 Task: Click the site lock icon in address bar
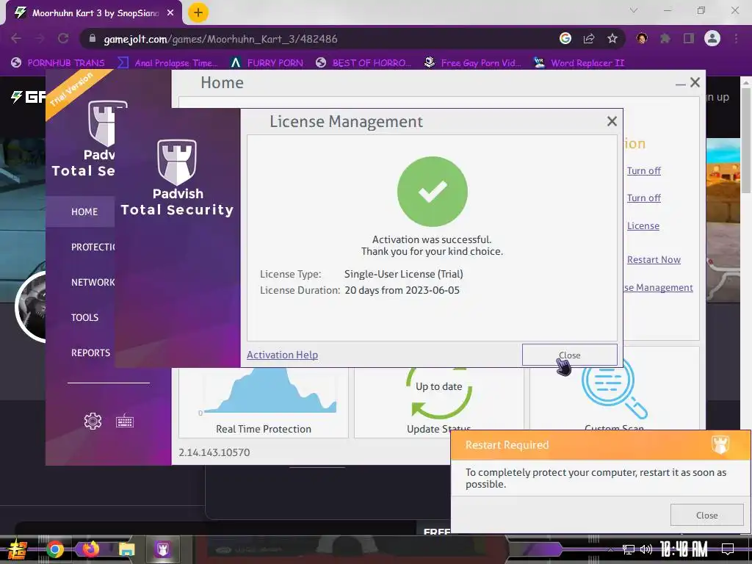click(x=93, y=39)
